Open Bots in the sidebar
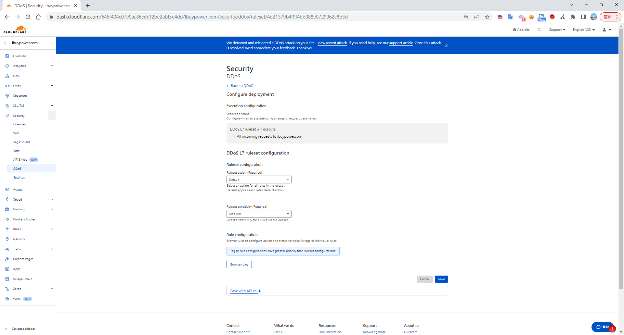The width and height of the screenshot is (624, 335). point(16,151)
